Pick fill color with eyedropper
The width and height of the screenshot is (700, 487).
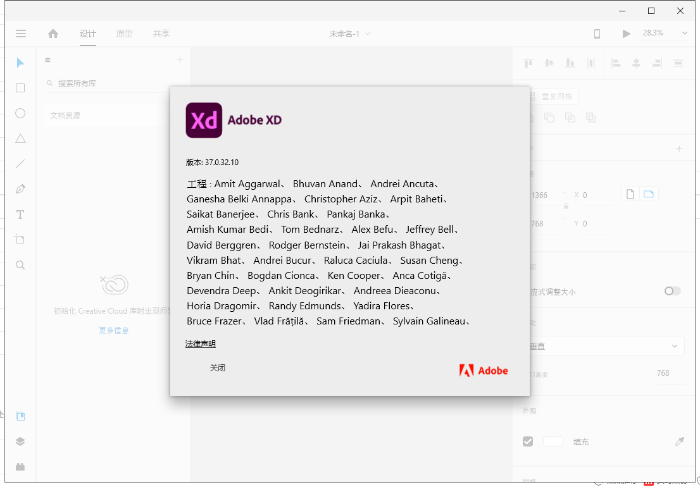coord(680,441)
